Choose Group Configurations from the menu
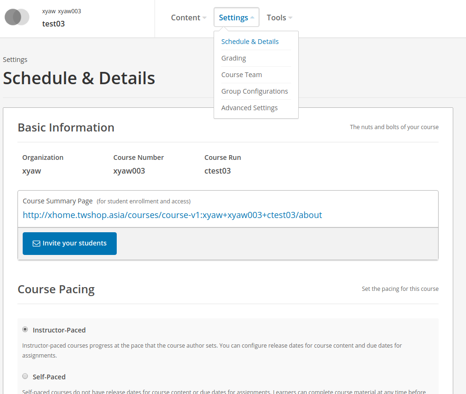 254,91
